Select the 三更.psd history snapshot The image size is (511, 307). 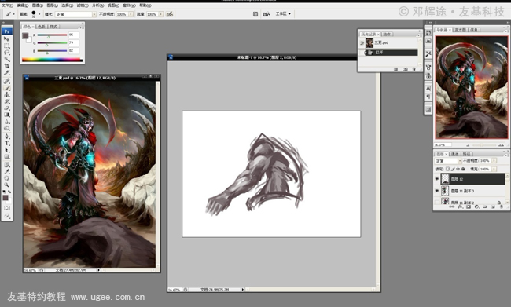[x=388, y=42]
